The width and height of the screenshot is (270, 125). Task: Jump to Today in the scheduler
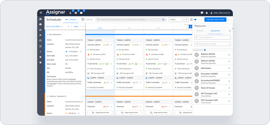coord(76,26)
